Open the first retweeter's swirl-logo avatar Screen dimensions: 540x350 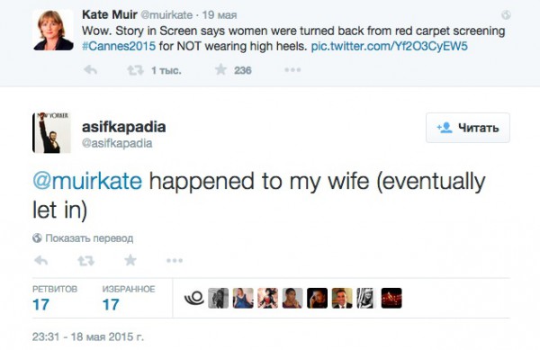tap(193, 298)
